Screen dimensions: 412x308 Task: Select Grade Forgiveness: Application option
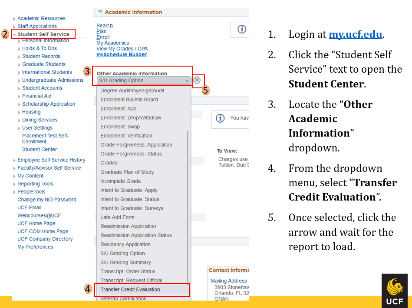[142, 145]
